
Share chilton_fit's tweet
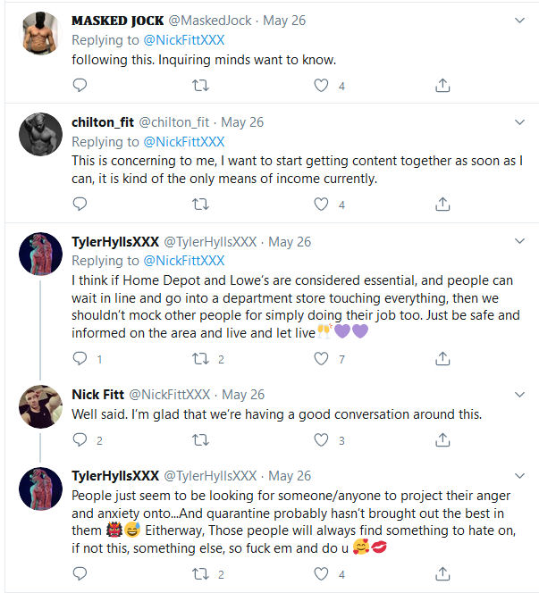pos(442,204)
